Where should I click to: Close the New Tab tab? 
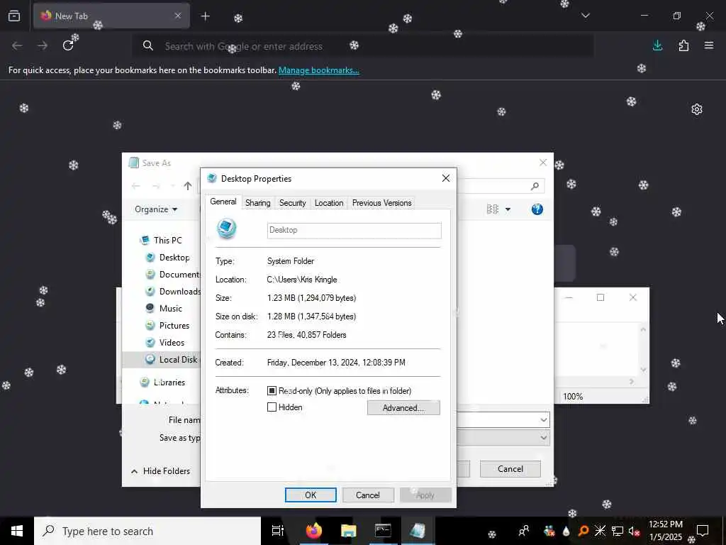coord(178,16)
